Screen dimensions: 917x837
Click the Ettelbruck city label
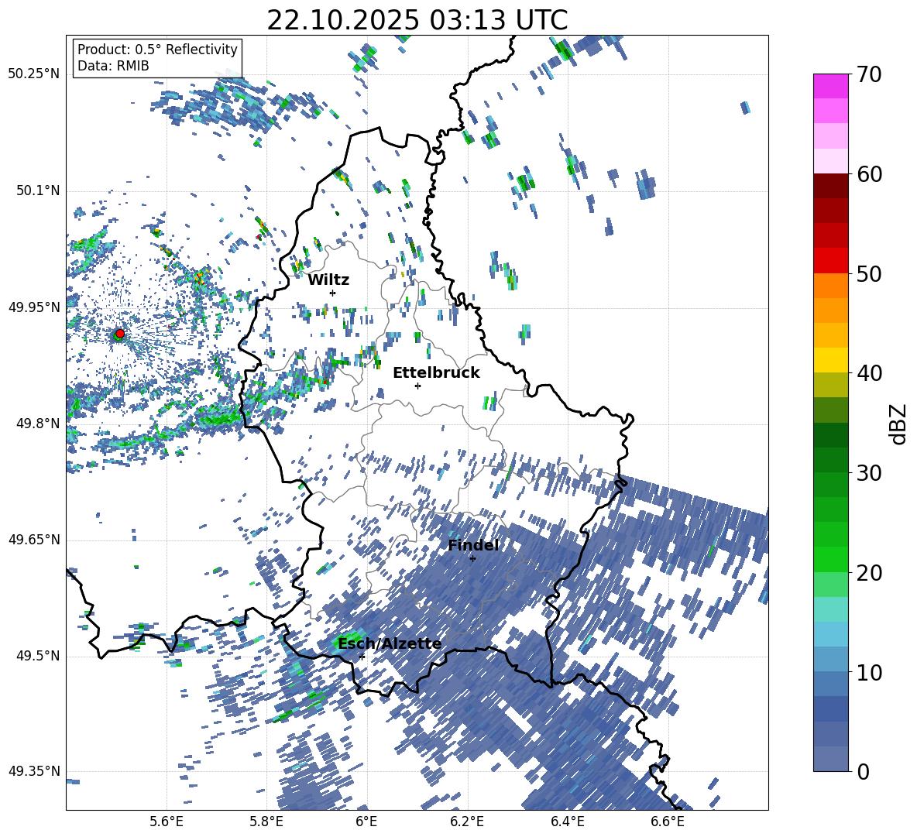click(x=436, y=373)
